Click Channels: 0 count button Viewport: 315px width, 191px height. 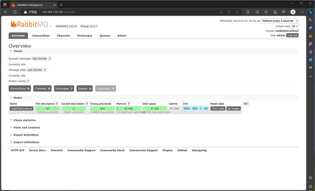(x=42, y=88)
